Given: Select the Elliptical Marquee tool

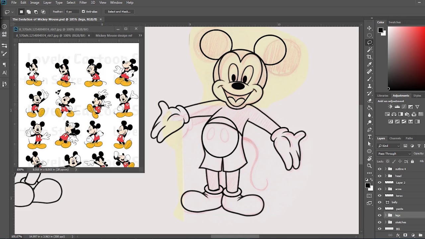Looking at the screenshot, I should point(370,36).
